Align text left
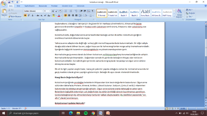The width and height of the screenshot is (207, 116). [x=66, y=16]
